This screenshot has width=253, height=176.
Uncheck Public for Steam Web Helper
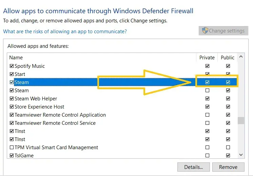(228, 98)
